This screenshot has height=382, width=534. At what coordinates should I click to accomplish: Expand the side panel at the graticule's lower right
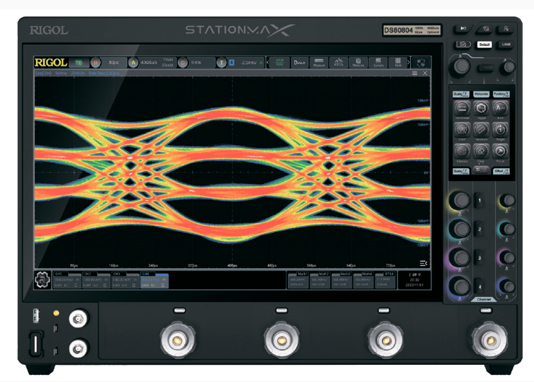tap(423, 263)
